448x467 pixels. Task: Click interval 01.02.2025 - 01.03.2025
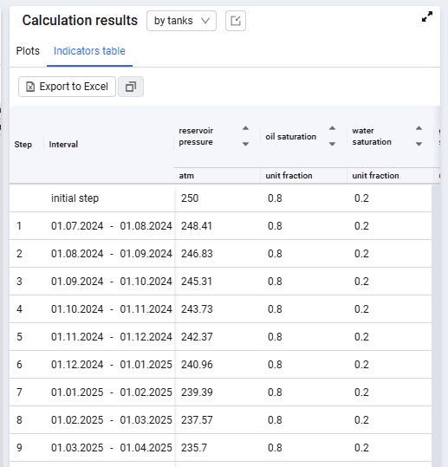point(112,419)
